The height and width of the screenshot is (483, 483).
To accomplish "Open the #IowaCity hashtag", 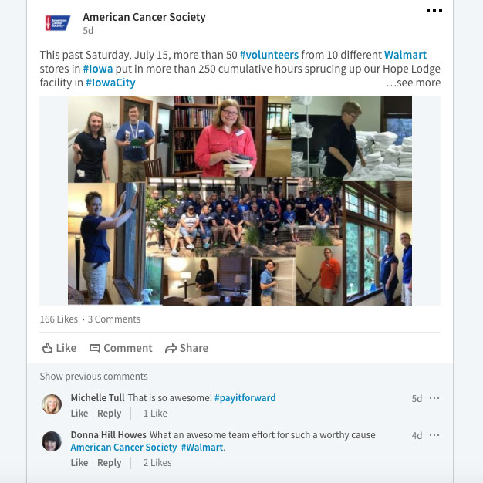I will [x=110, y=83].
